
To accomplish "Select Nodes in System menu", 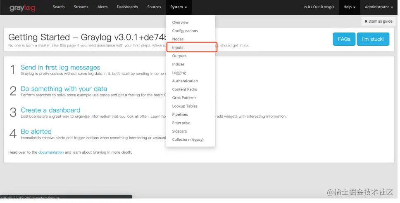I will (x=190, y=39).
